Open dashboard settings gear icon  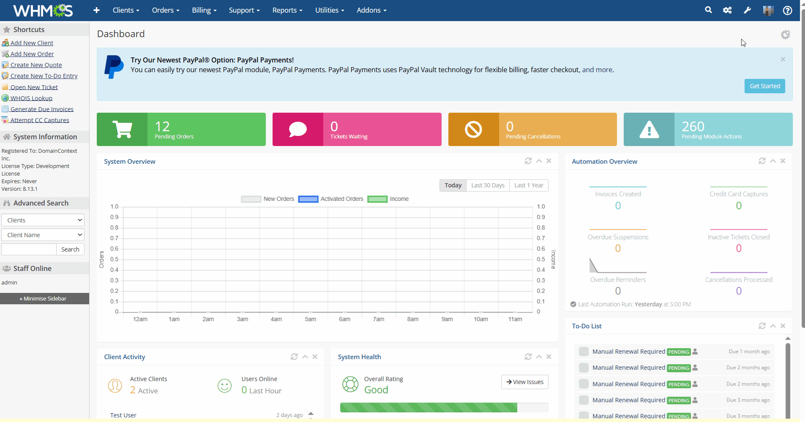tap(785, 35)
